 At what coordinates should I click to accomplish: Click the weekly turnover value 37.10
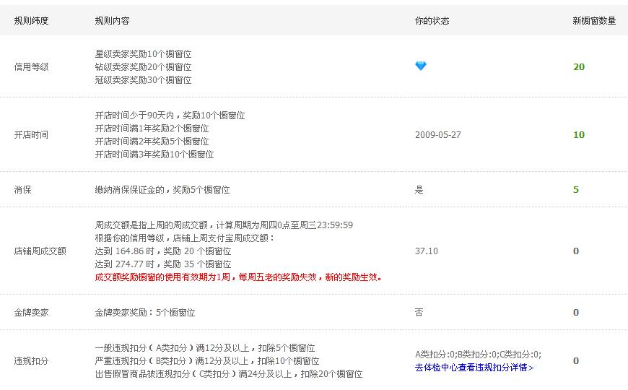tap(427, 251)
